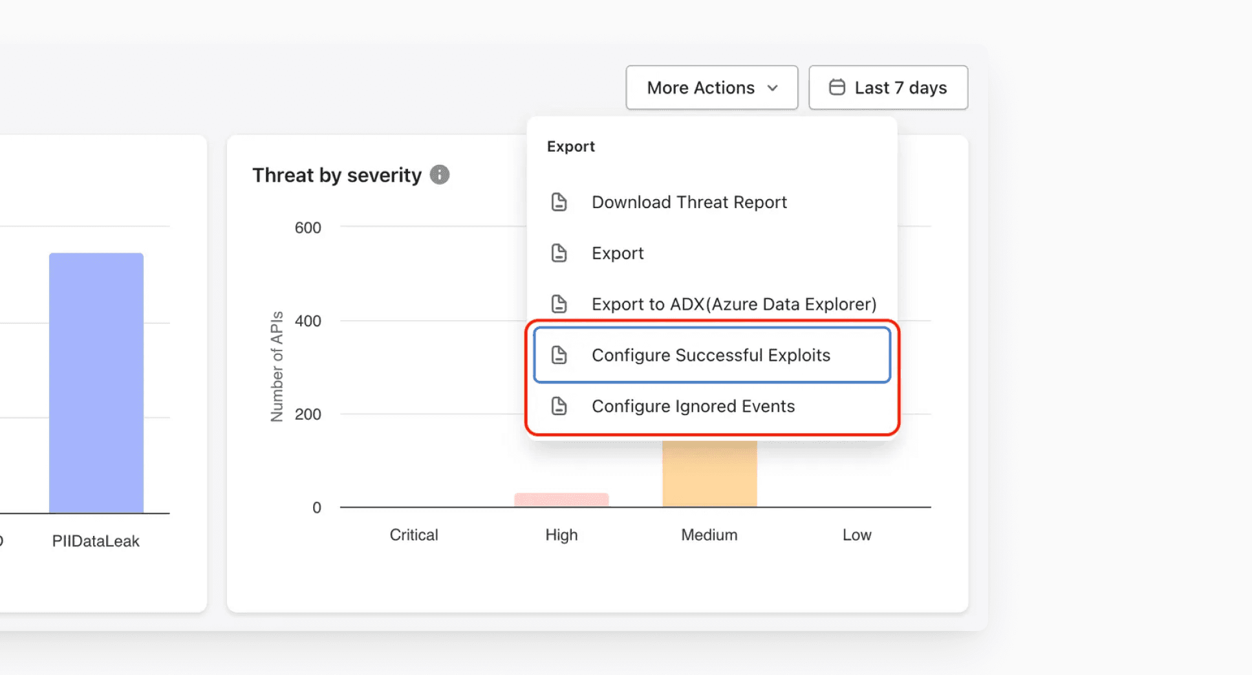
Task: Click the Critical axis label
Action: (414, 535)
